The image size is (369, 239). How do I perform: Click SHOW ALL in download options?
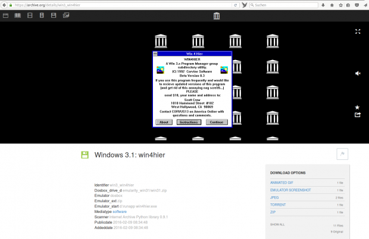click(x=277, y=224)
